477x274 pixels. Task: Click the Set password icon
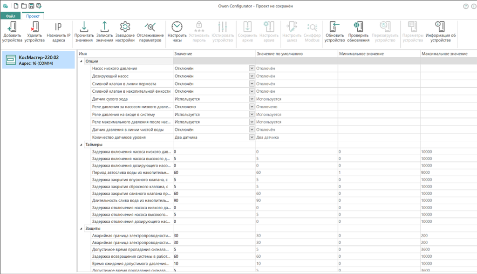tap(199, 27)
